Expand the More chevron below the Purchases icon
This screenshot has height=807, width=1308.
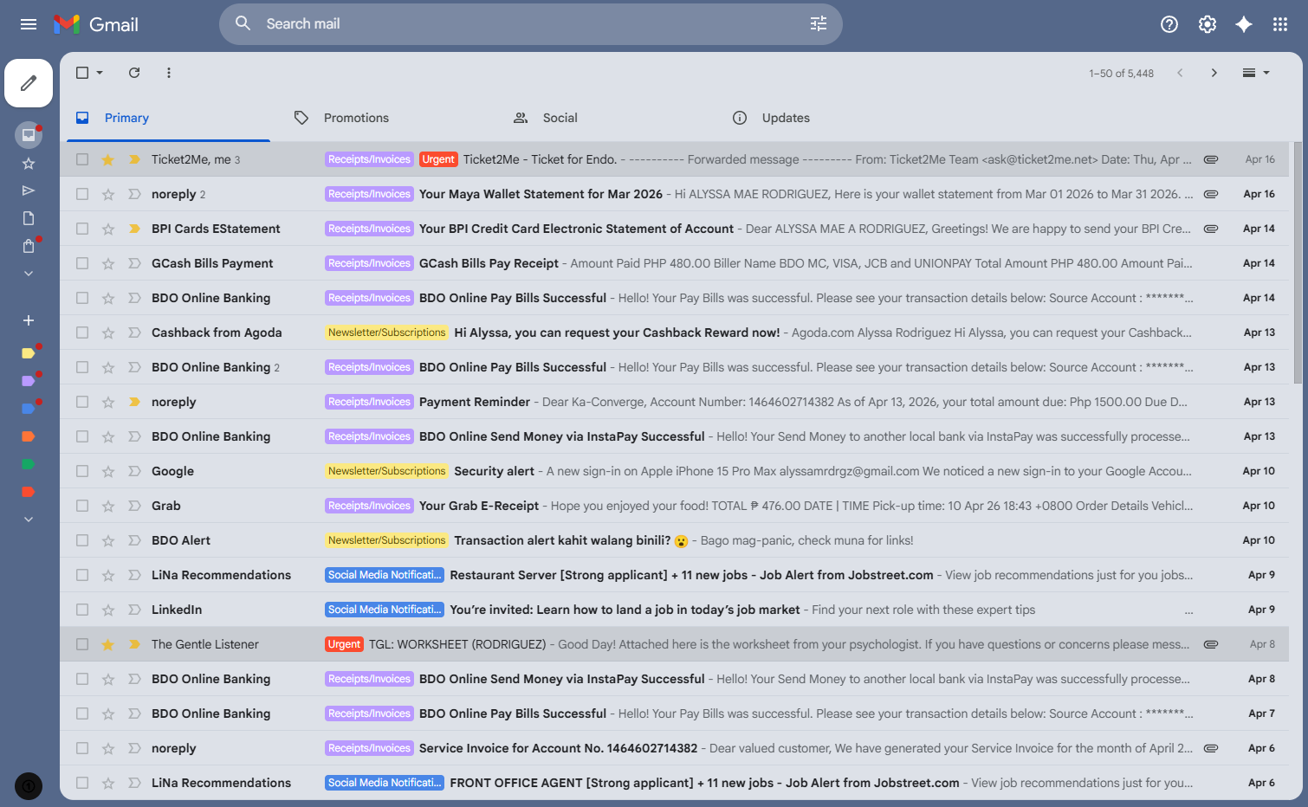tap(29, 274)
